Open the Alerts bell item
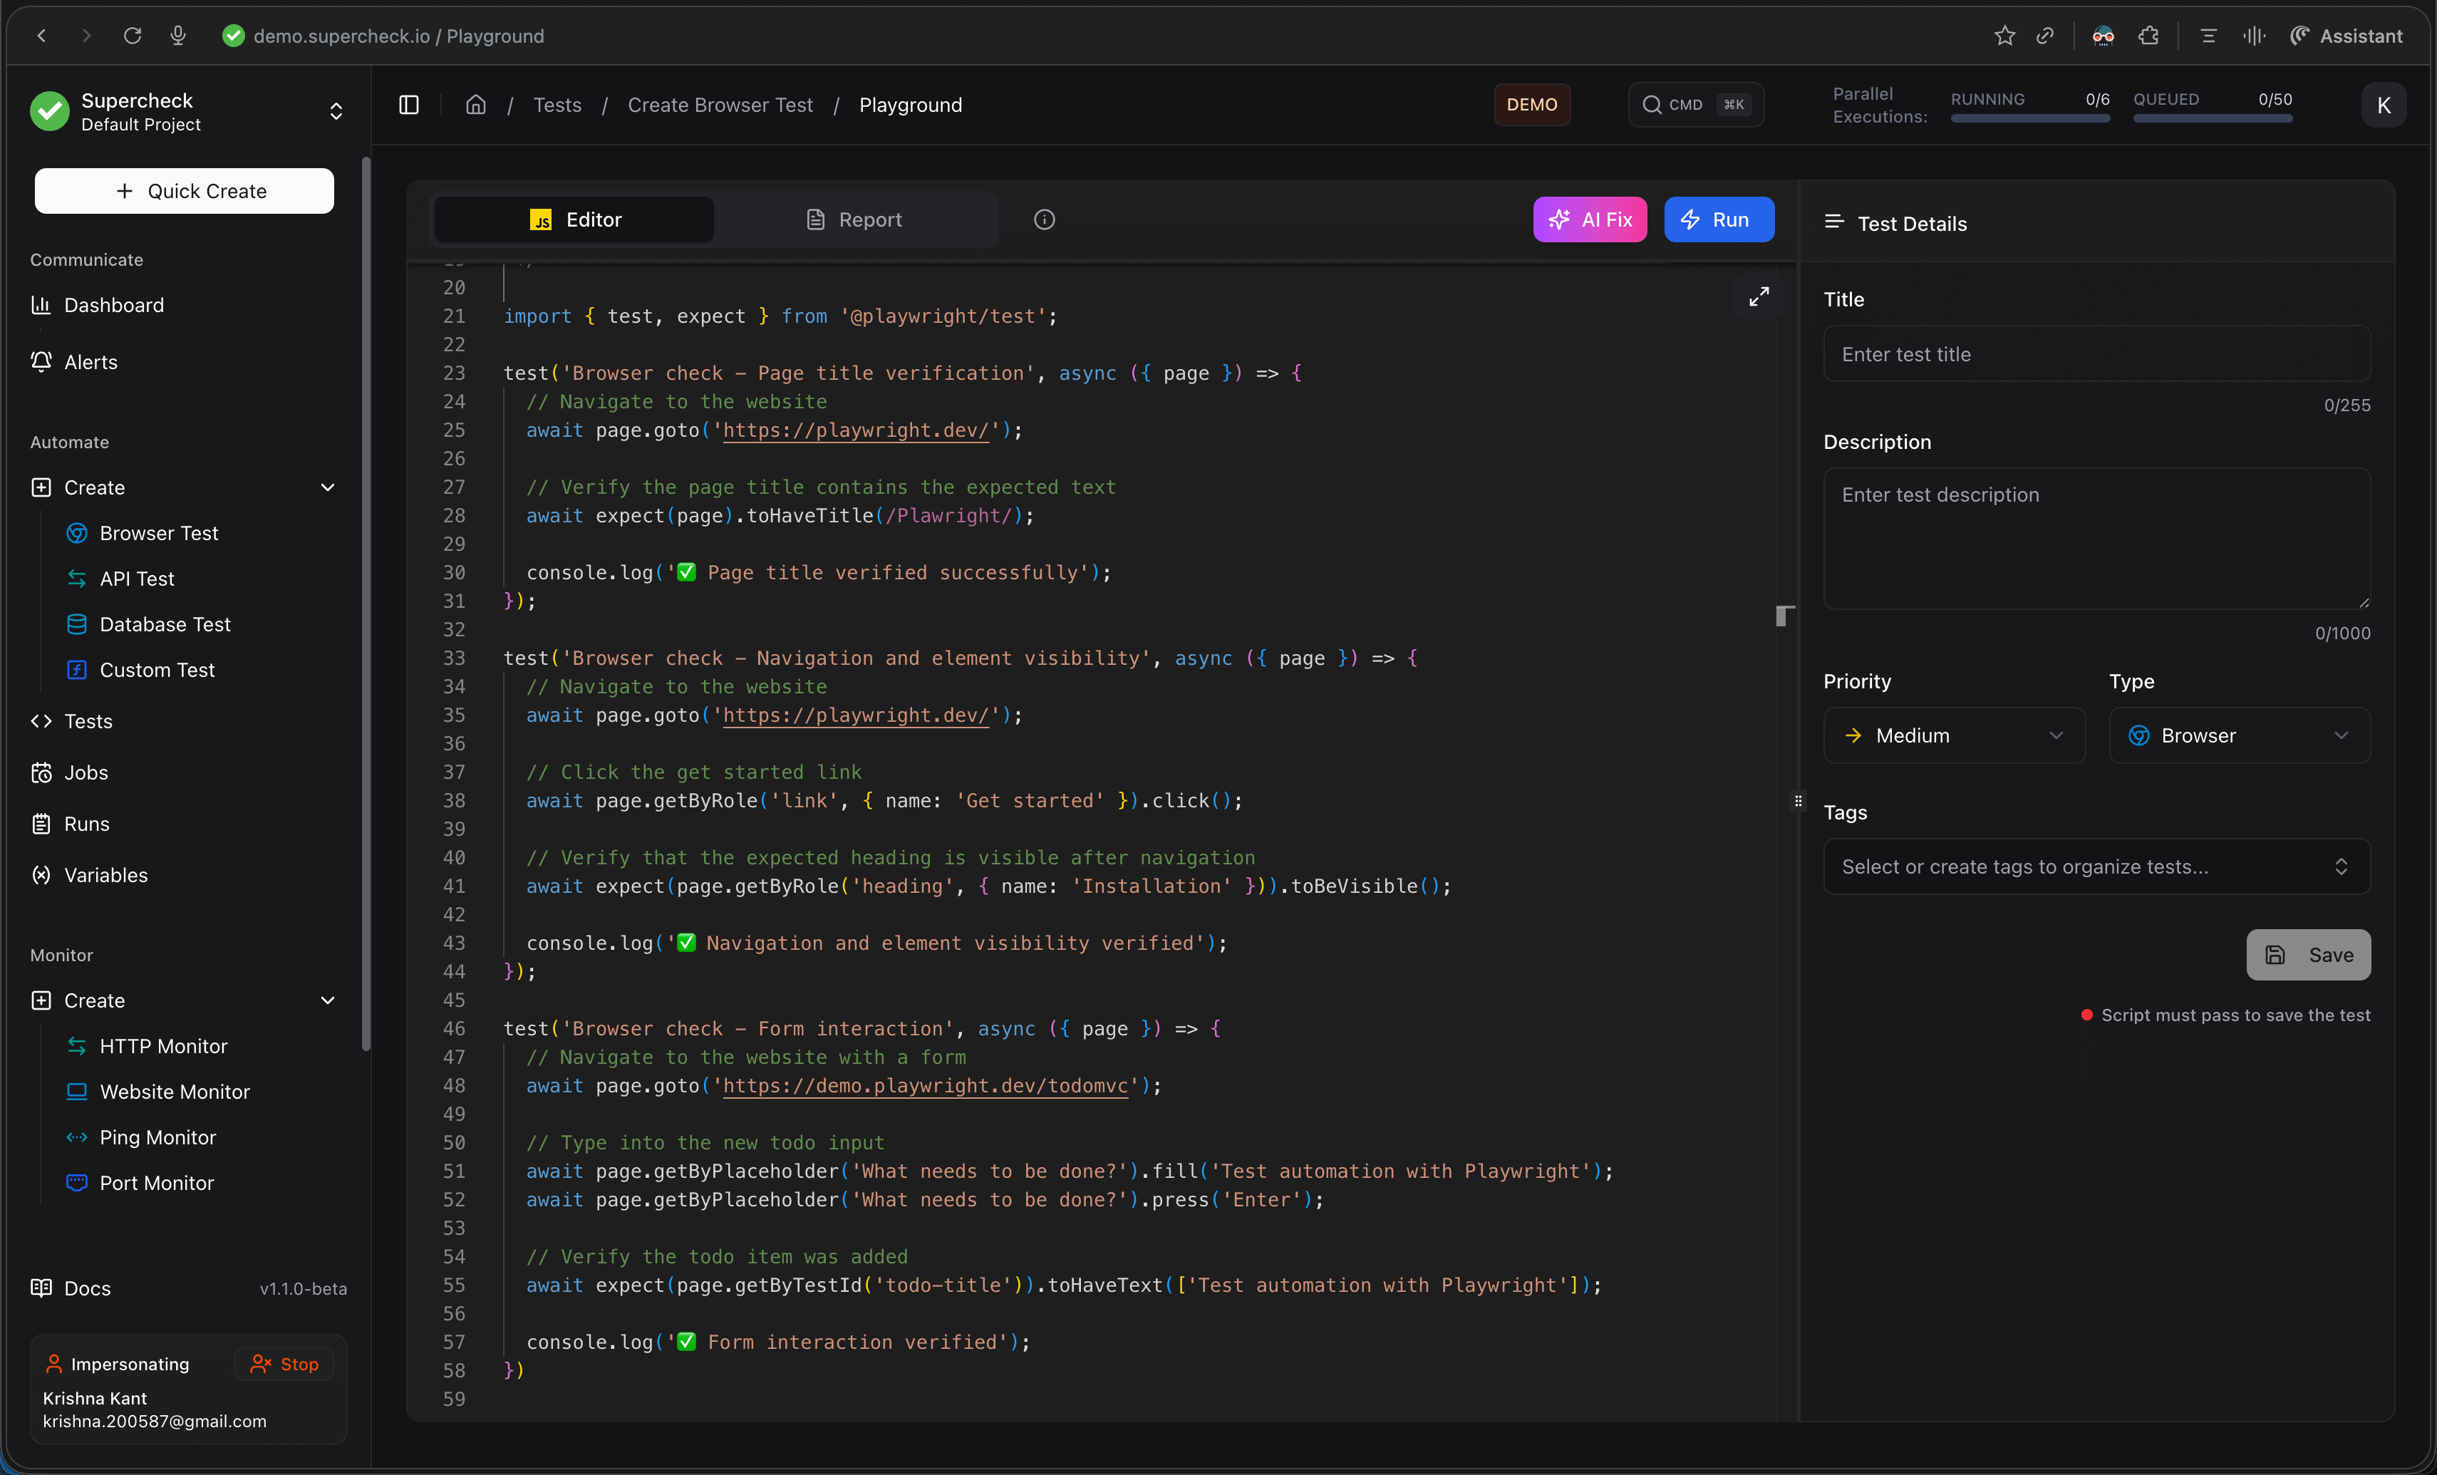2437x1475 pixels. pyautogui.click(x=90, y=362)
